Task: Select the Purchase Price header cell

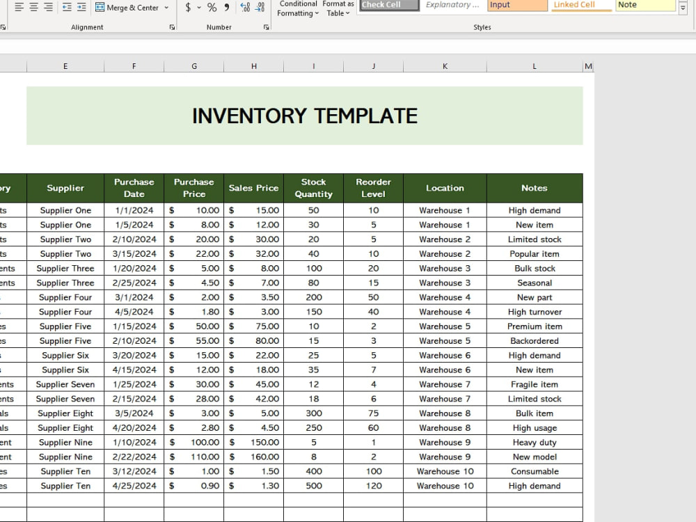Action: tap(194, 188)
